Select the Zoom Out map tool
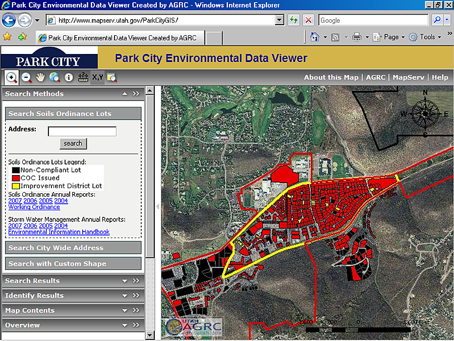This screenshot has width=454, height=341. tap(26, 77)
